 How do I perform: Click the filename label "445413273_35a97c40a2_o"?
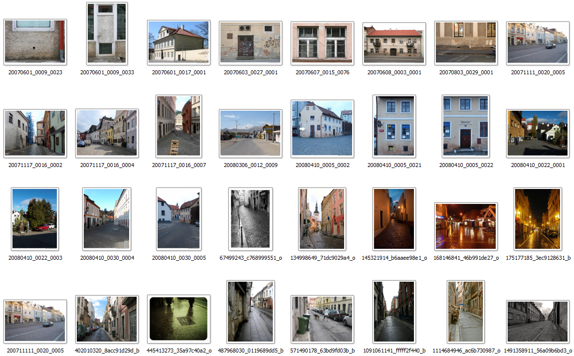pyautogui.click(x=179, y=351)
